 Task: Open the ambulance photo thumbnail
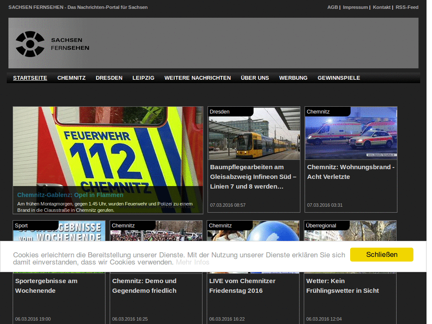click(x=351, y=134)
